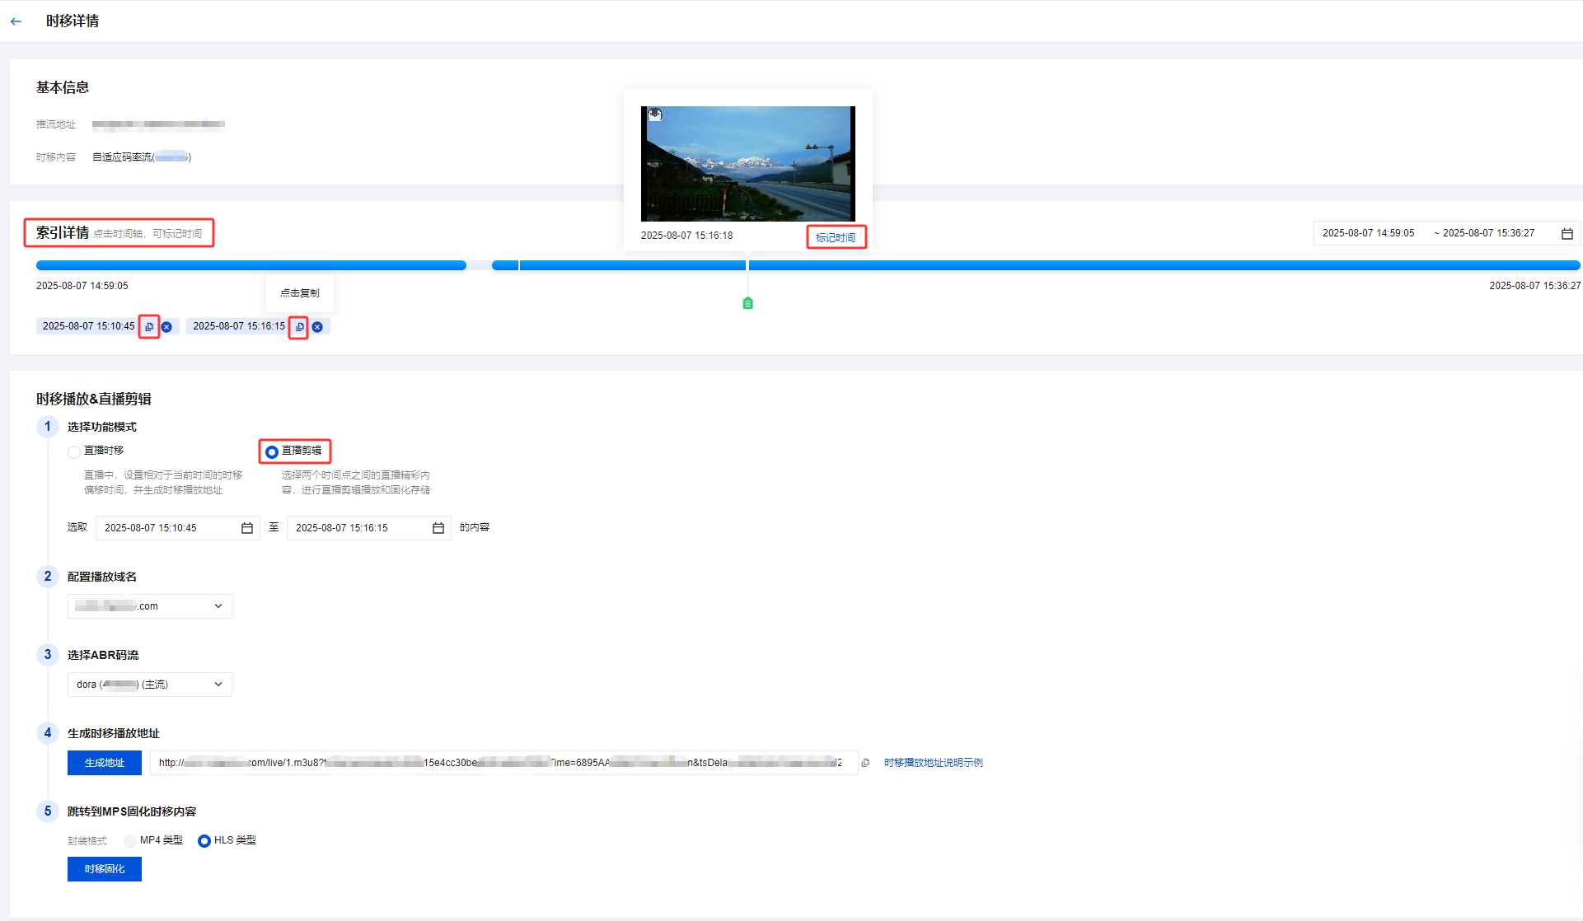Click the green marker on timeline
Image resolution: width=1583 pixels, height=921 pixels.
coord(747,303)
